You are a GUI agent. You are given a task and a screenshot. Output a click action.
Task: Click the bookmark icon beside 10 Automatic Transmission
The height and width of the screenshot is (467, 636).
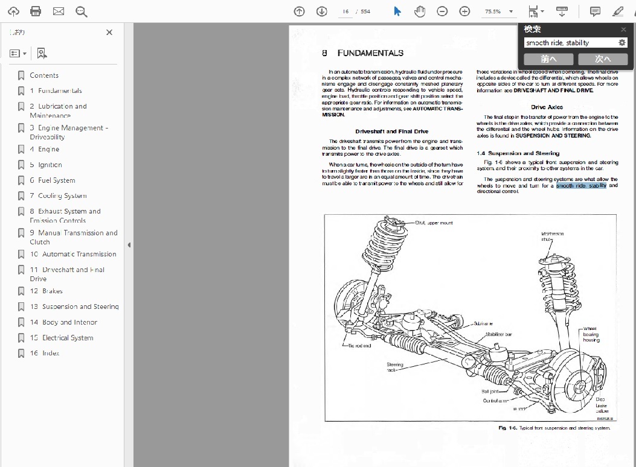[x=21, y=255]
